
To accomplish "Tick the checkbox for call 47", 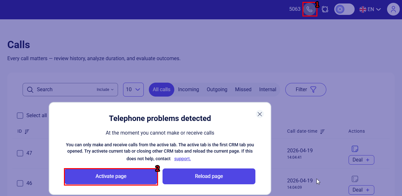I will click(20, 153).
